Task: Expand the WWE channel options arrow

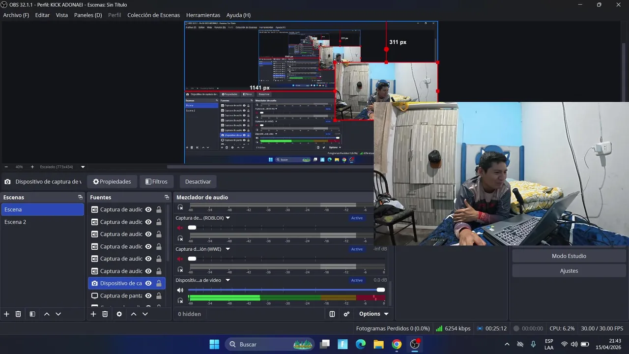Action: pyautogui.click(x=228, y=249)
